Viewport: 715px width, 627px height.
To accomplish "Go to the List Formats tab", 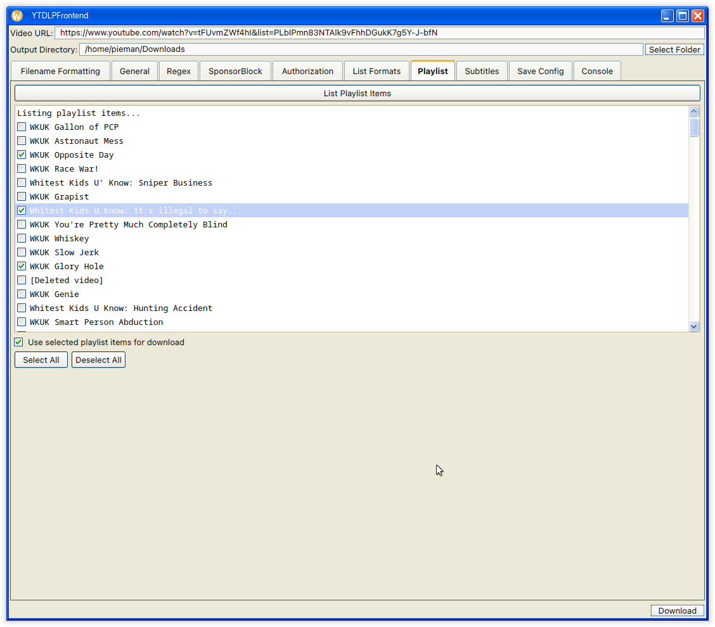I will point(377,71).
